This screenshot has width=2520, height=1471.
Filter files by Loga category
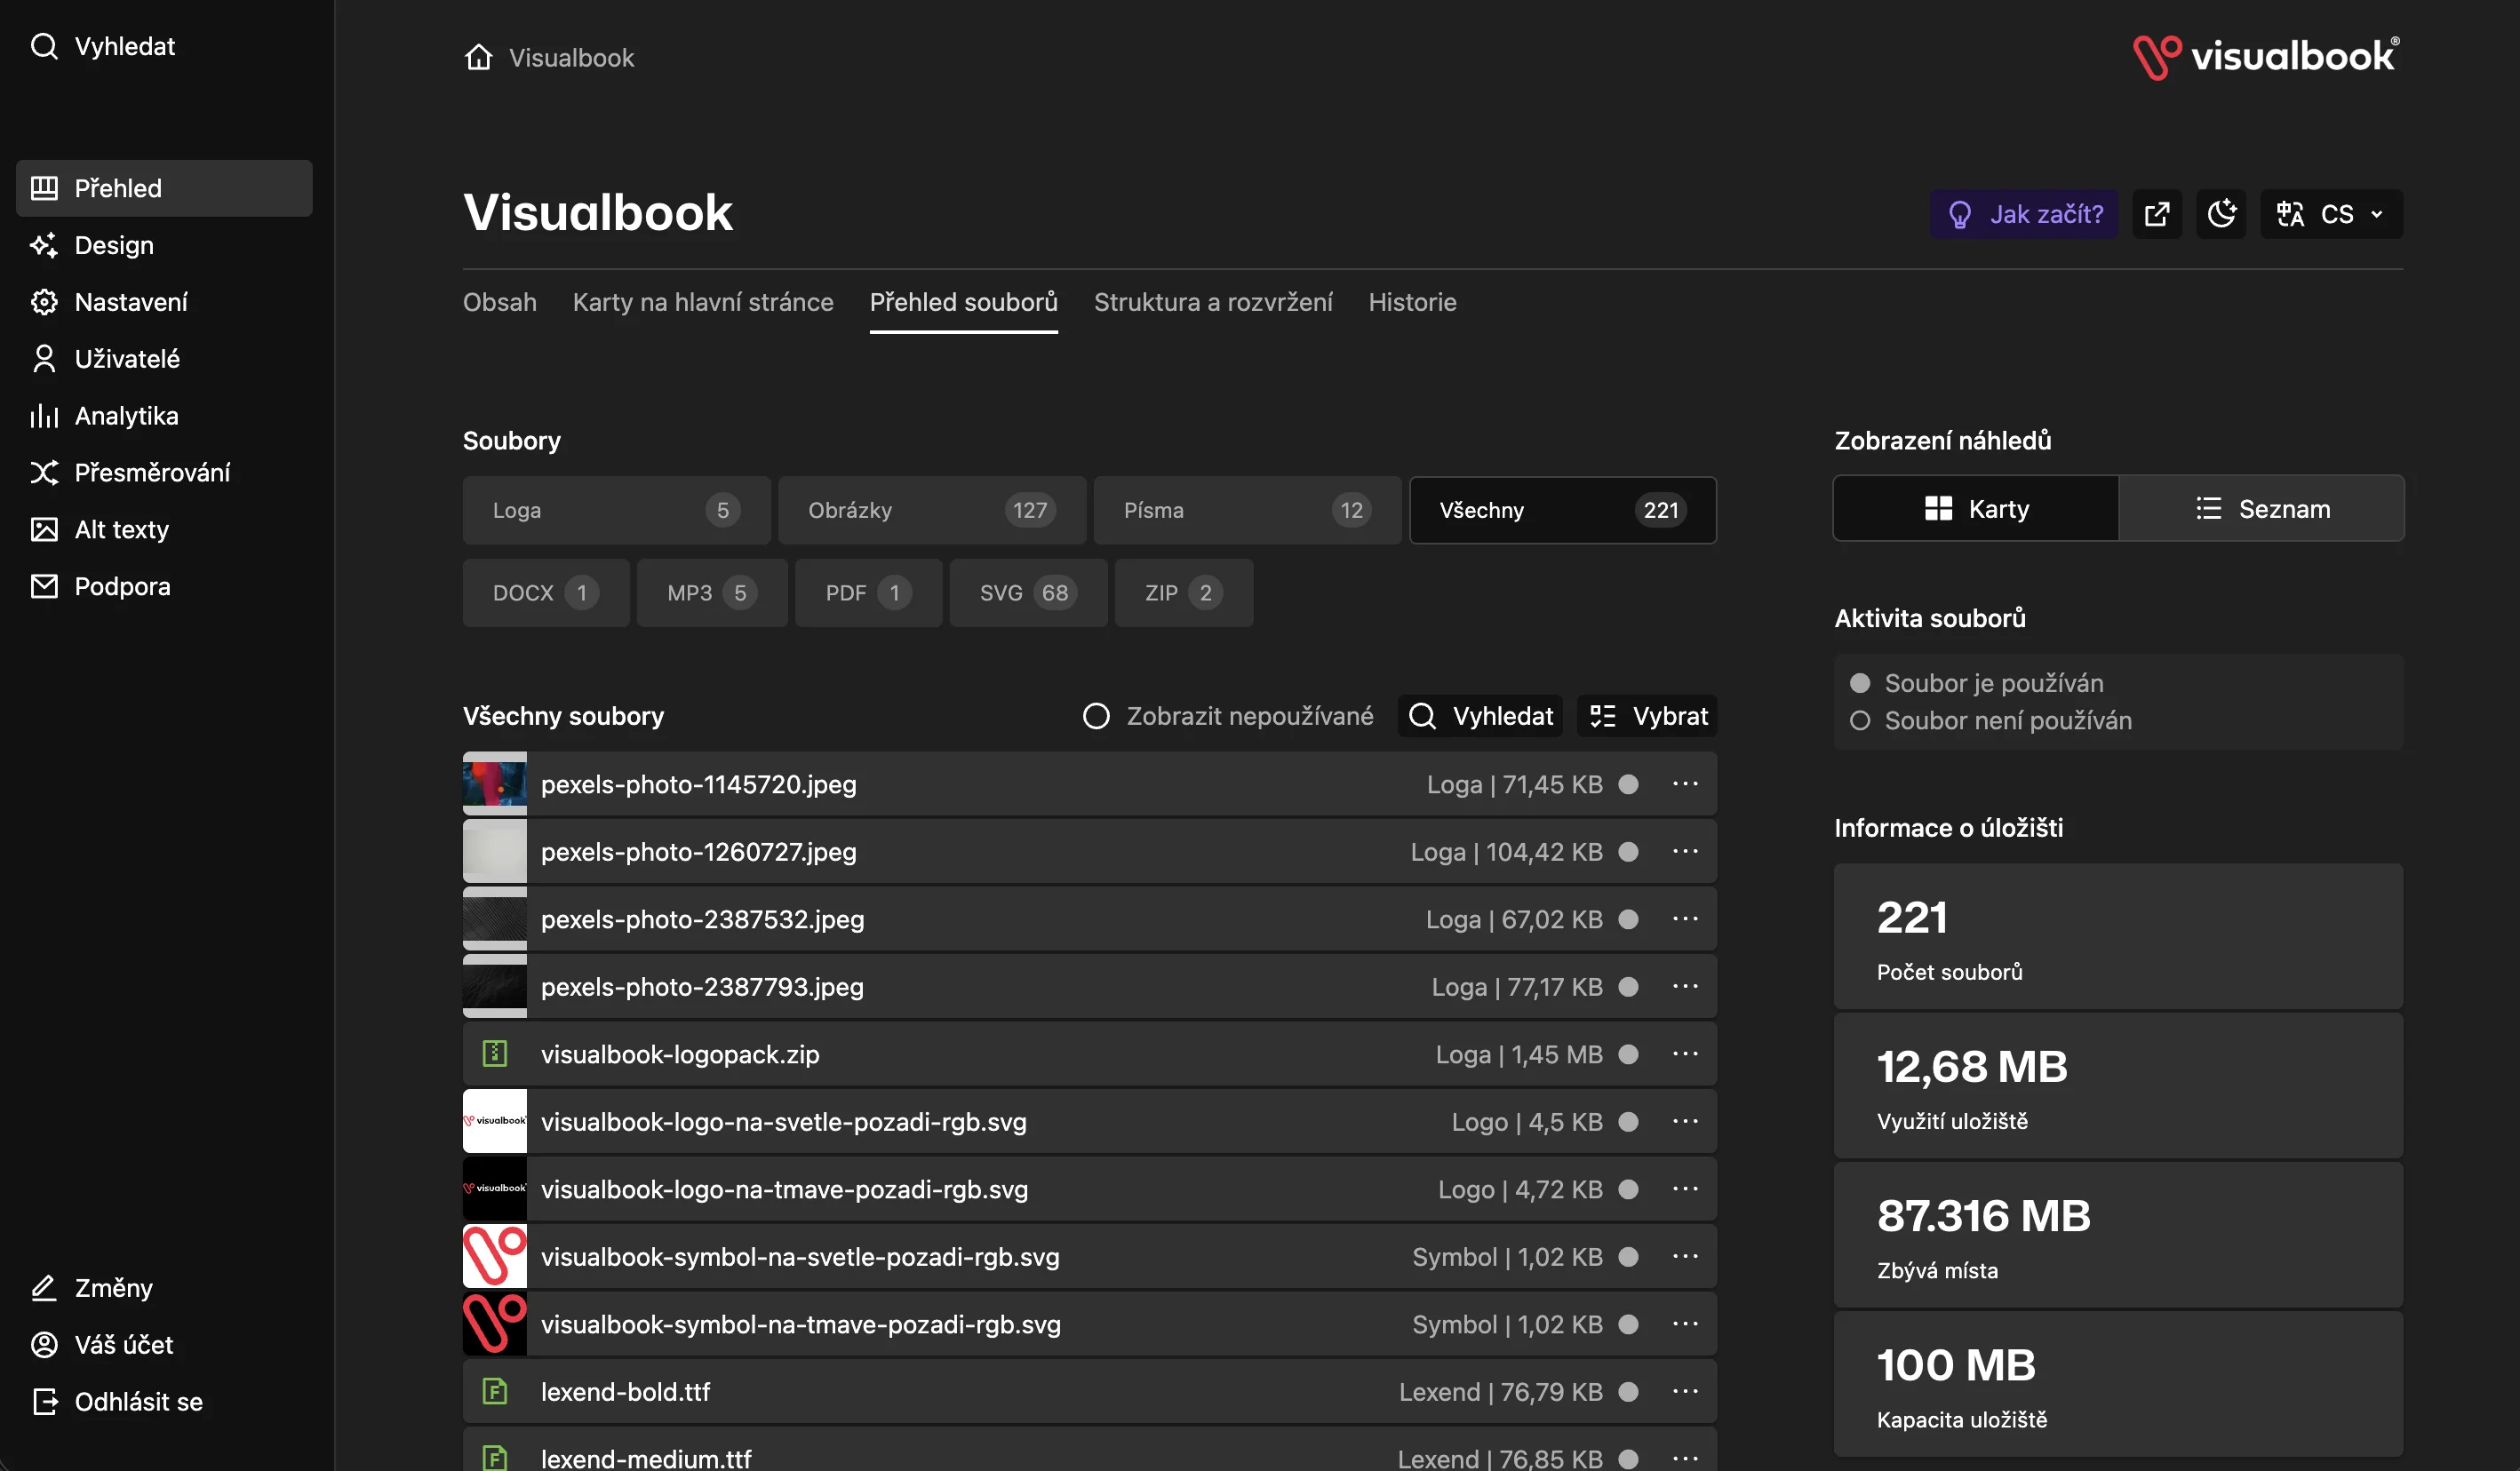click(616, 510)
